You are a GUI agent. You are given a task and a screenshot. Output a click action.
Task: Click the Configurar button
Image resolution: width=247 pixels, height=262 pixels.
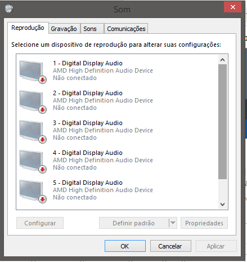[x=40, y=223]
